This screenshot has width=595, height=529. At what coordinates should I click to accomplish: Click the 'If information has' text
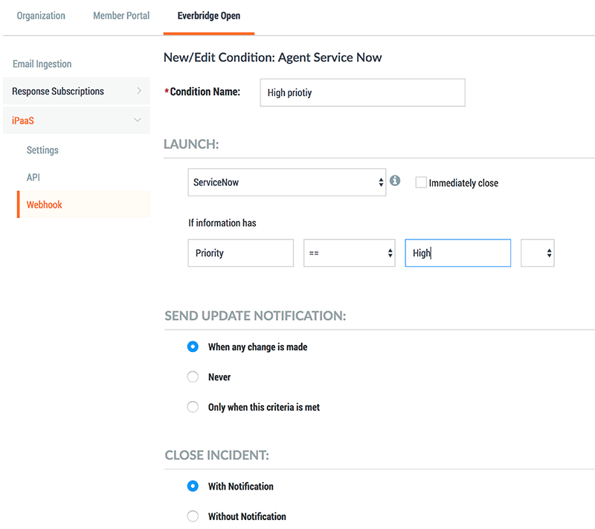pos(222,222)
